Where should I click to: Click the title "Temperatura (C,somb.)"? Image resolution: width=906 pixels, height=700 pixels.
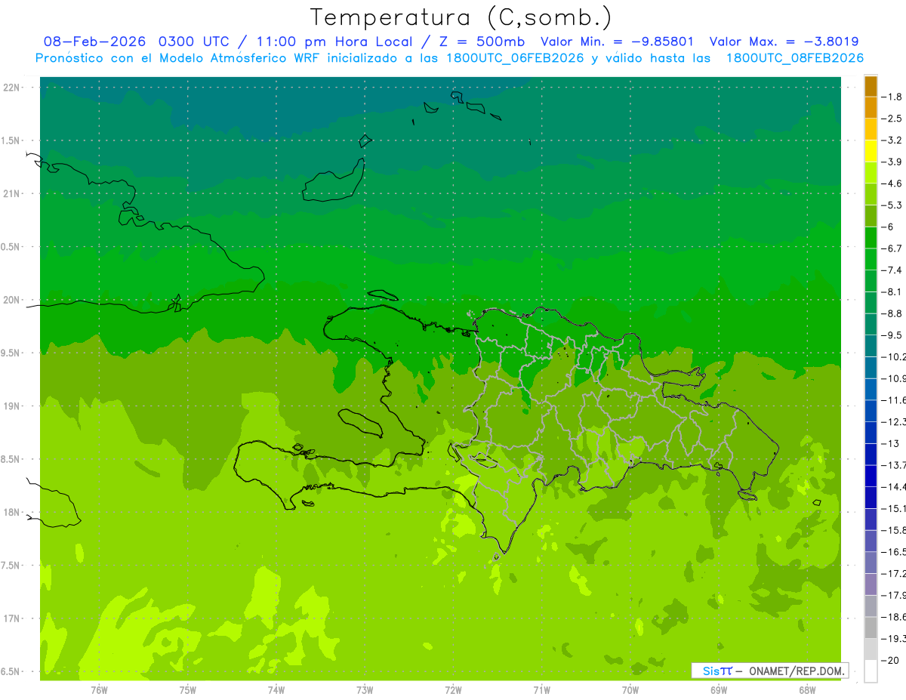click(x=461, y=17)
